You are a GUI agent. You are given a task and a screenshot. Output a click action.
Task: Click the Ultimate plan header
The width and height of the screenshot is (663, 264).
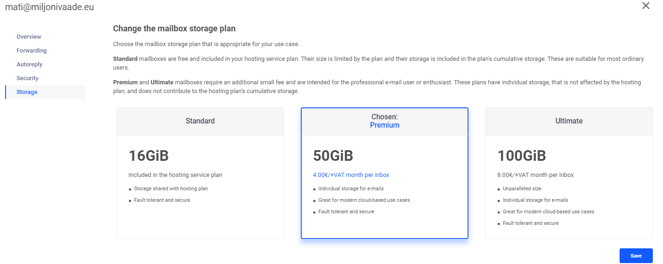pos(569,121)
